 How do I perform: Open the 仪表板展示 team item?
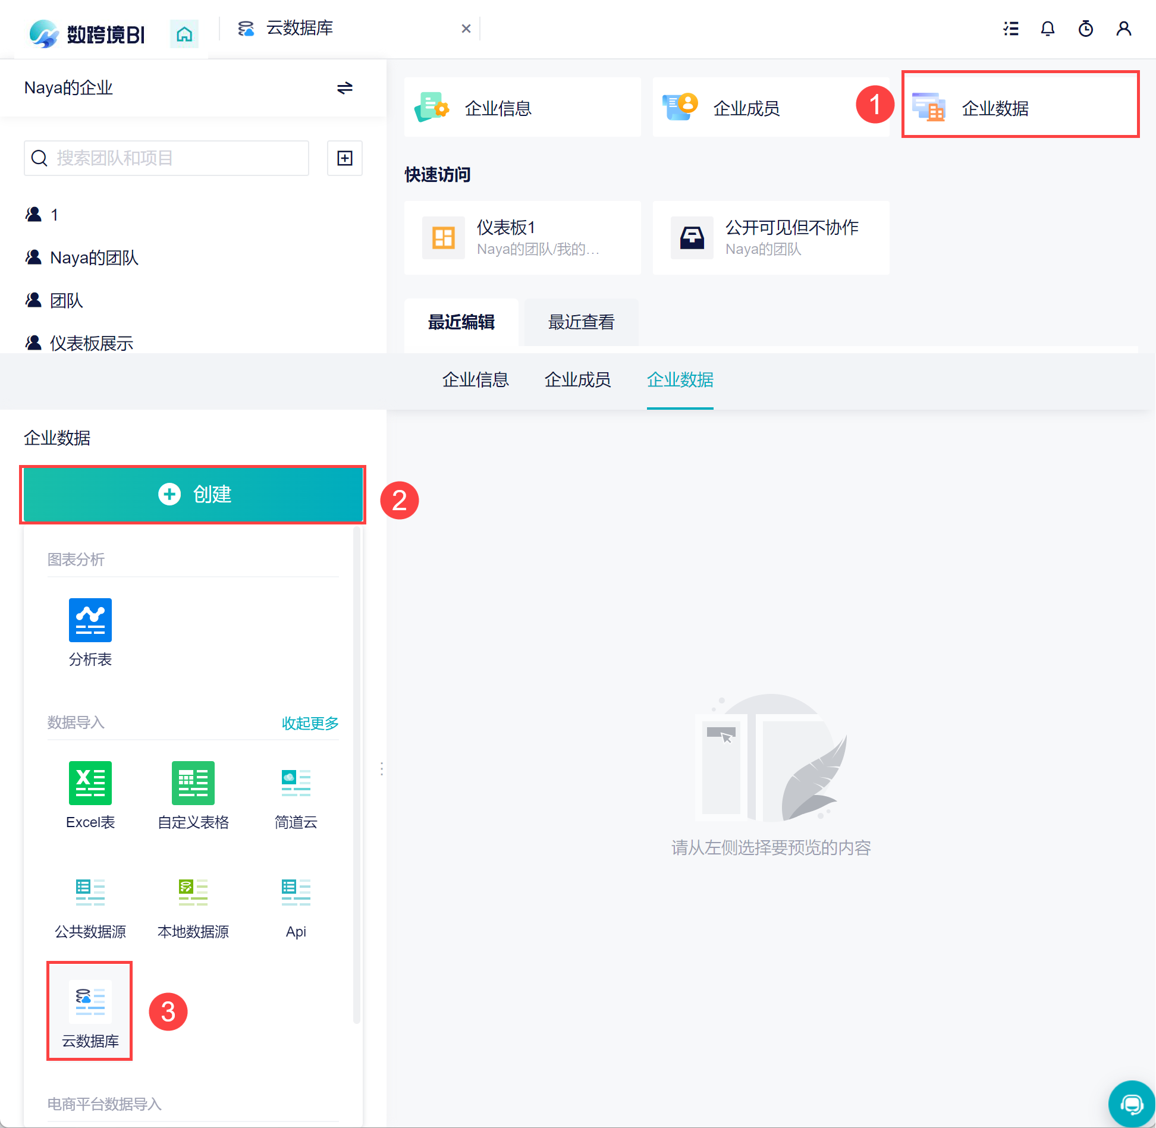coord(91,343)
